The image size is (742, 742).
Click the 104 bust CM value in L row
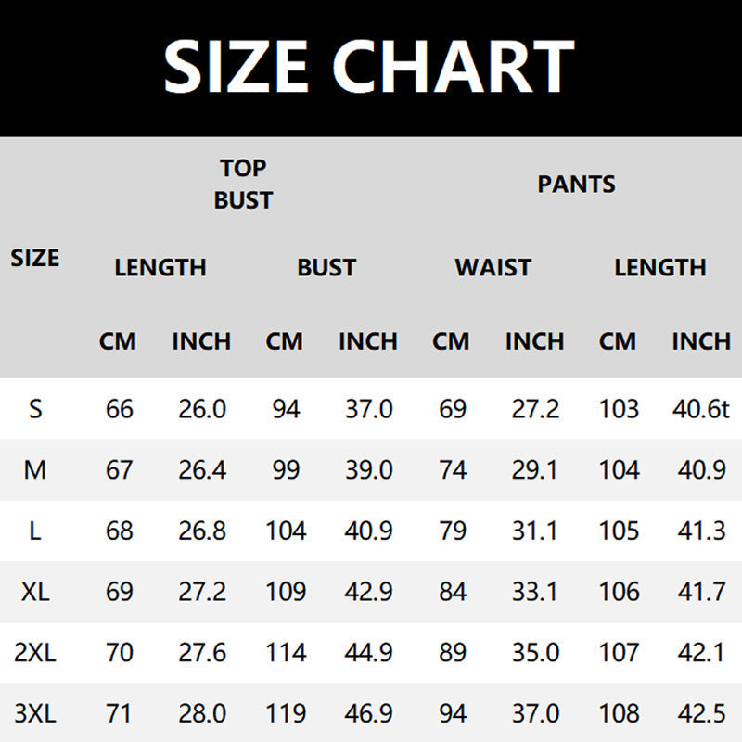[286, 531]
